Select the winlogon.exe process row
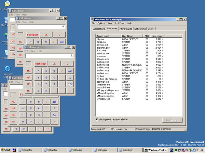This screenshot has height=153, width=205. (130, 99)
